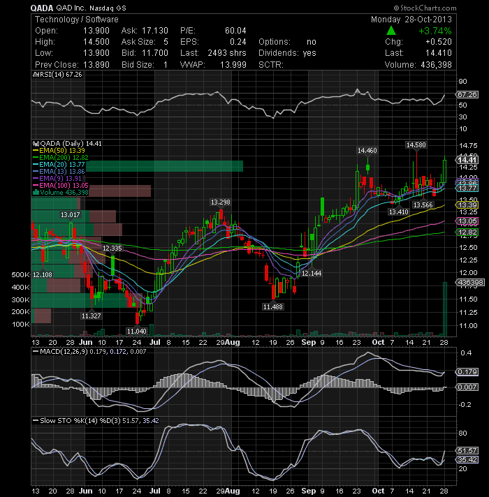Click the QADA (Daily) 14.41 legend text
Viewport: 489px width, 497px height.
pyautogui.click(x=71, y=144)
